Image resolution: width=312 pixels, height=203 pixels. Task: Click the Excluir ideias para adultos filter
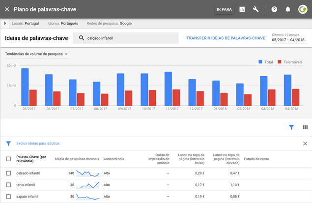pos(38,144)
